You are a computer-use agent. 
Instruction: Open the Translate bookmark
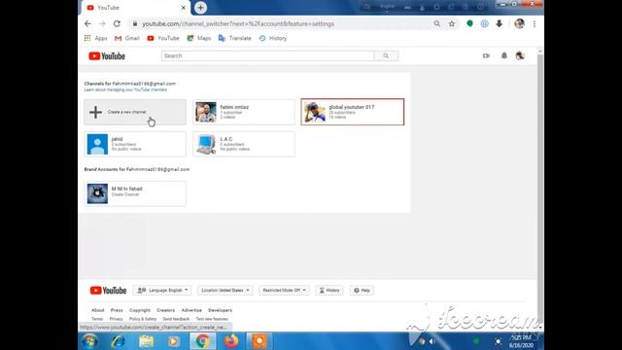(x=235, y=38)
